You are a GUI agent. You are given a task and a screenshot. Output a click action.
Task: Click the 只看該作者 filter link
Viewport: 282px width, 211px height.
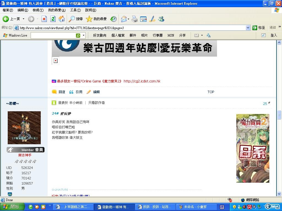(96, 103)
